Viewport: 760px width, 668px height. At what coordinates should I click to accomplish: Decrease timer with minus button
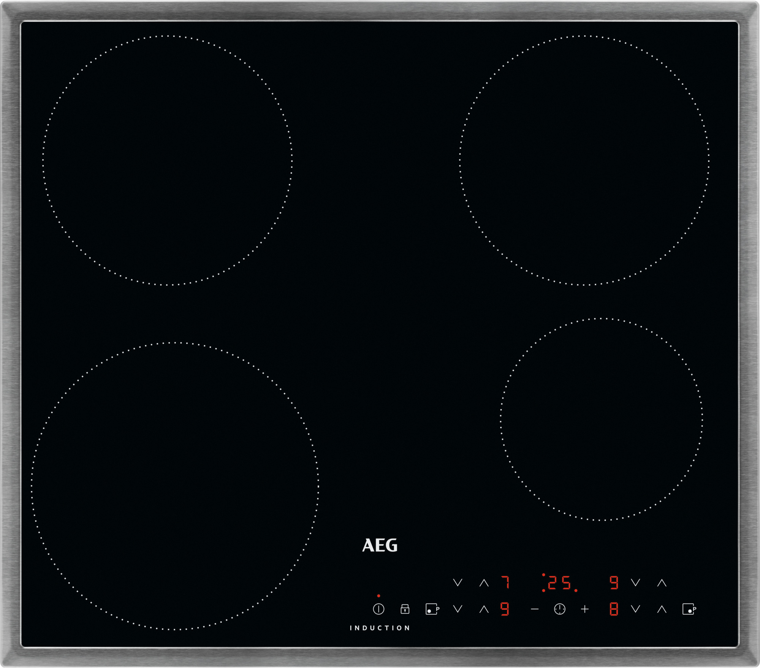point(535,609)
